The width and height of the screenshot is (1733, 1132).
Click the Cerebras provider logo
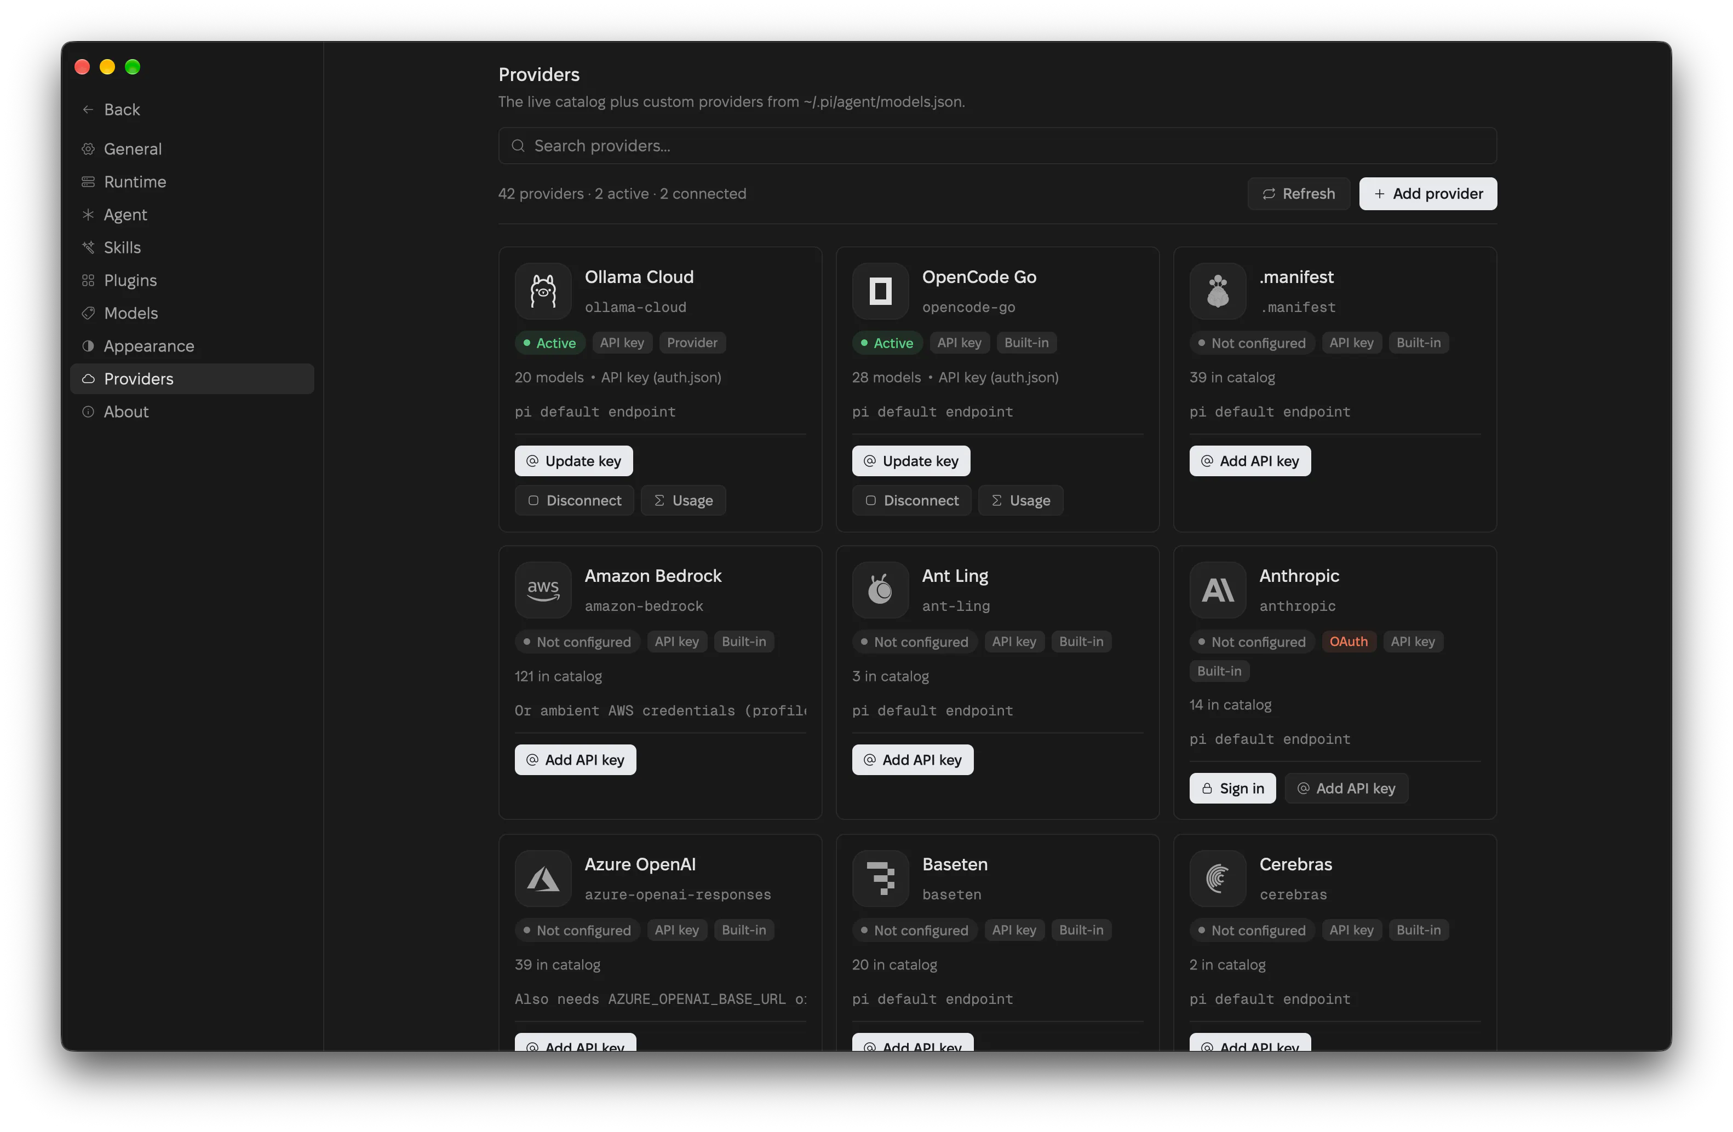point(1218,878)
